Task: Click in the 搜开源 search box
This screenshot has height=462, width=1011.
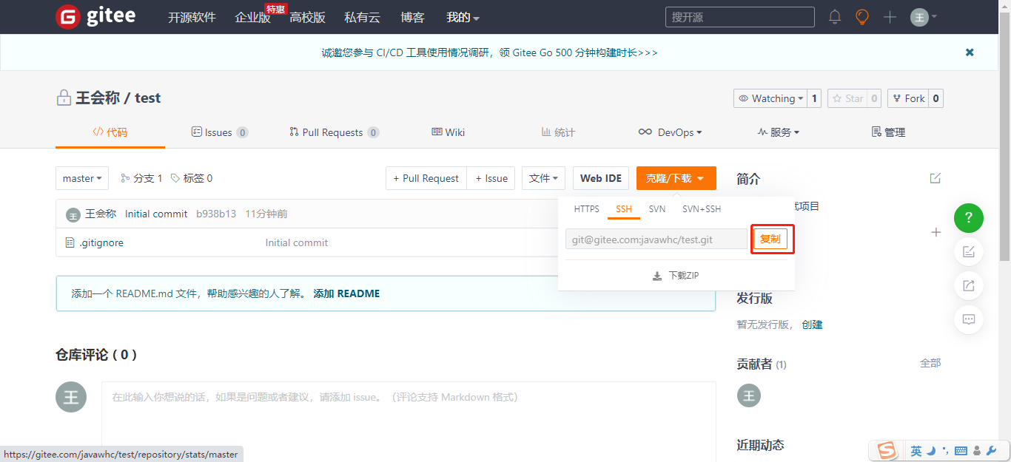Action: tap(740, 17)
